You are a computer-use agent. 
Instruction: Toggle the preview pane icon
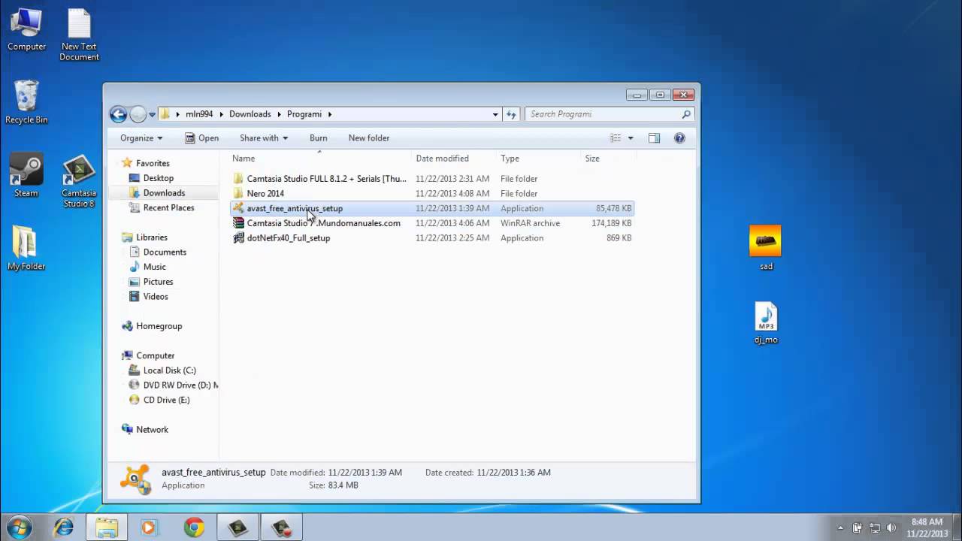654,138
